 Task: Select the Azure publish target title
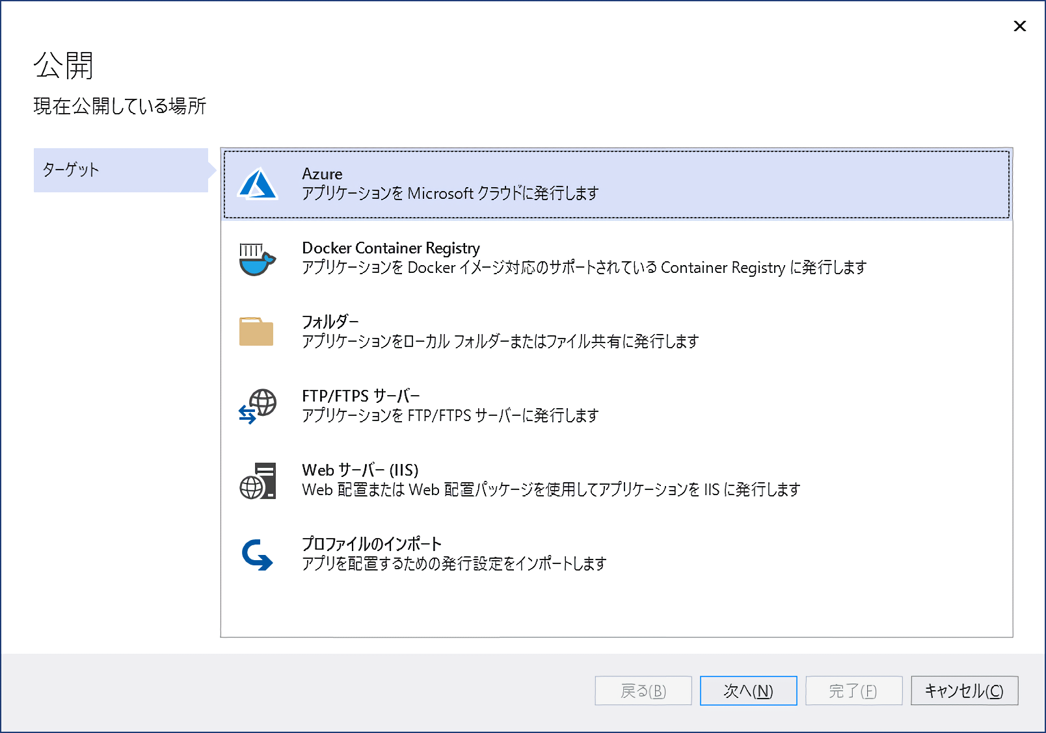pos(322,174)
